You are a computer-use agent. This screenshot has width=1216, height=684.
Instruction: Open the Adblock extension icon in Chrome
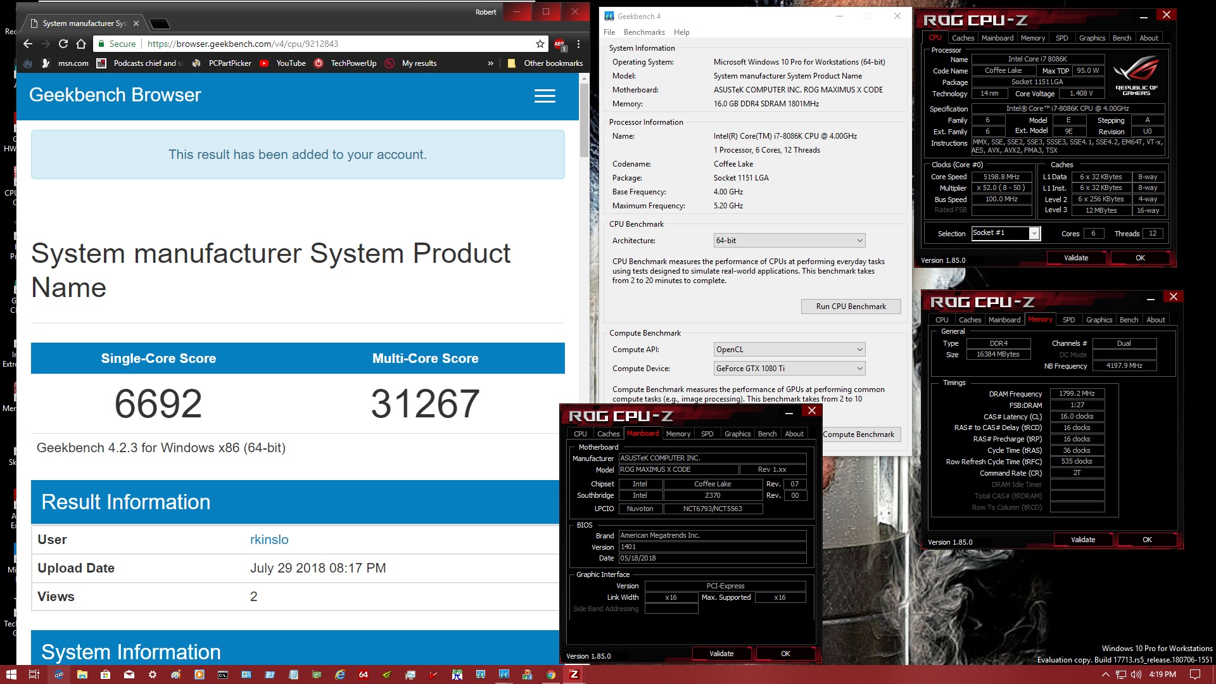click(x=560, y=44)
